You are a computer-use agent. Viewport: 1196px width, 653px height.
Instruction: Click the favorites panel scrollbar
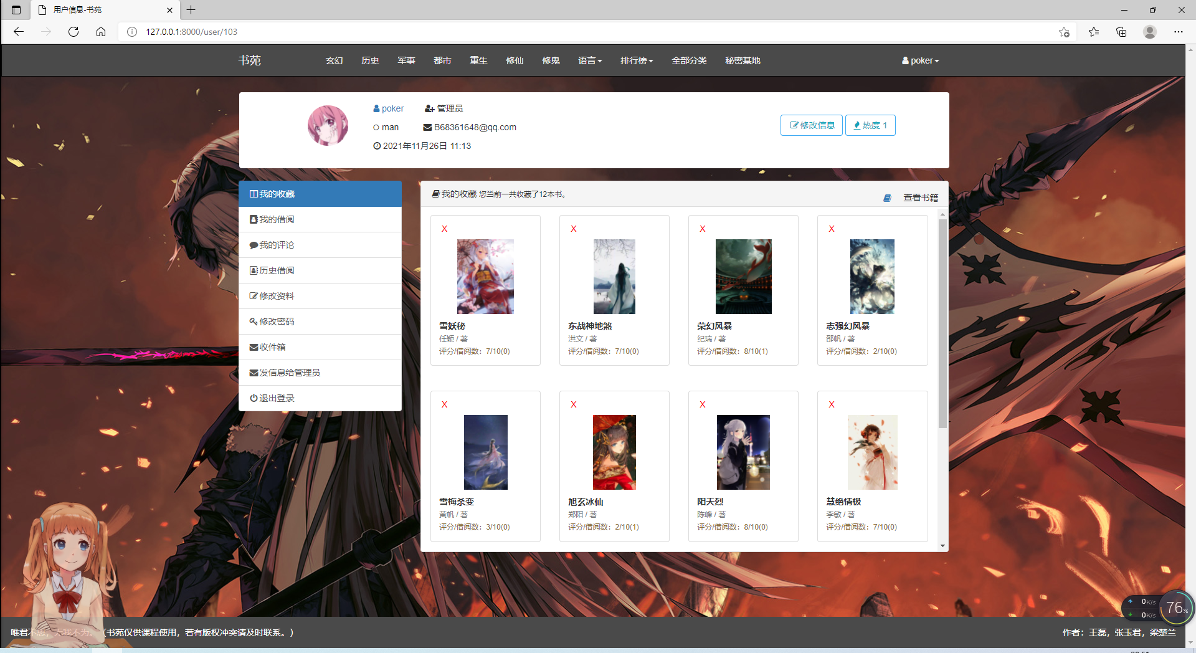point(942,324)
